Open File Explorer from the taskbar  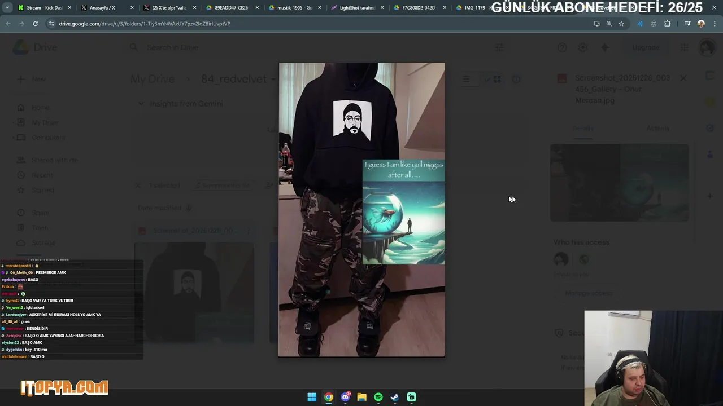(361, 397)
